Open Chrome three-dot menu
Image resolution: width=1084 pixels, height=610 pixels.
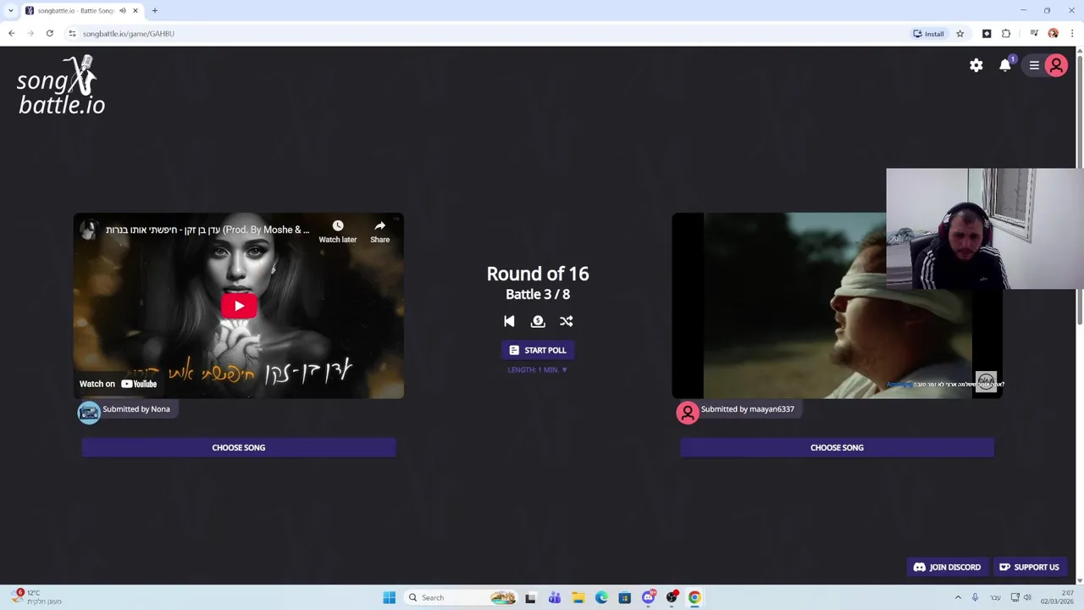pyautogui.click(x=1072, y=33)
